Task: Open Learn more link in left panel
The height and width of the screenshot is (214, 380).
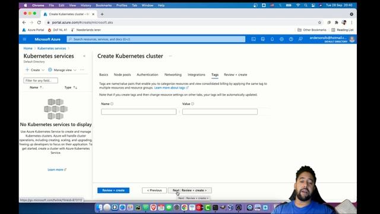Action: click(x=57, y=169)
